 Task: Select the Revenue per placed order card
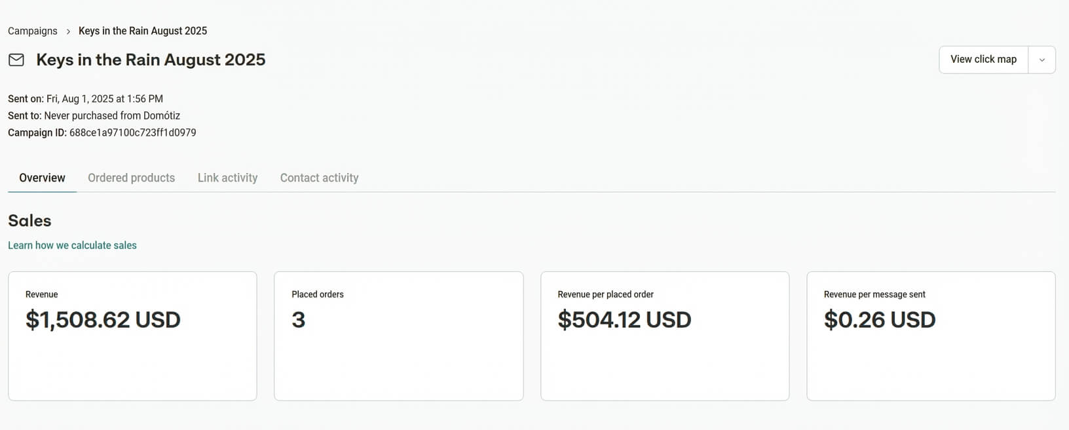click(665, 336)
